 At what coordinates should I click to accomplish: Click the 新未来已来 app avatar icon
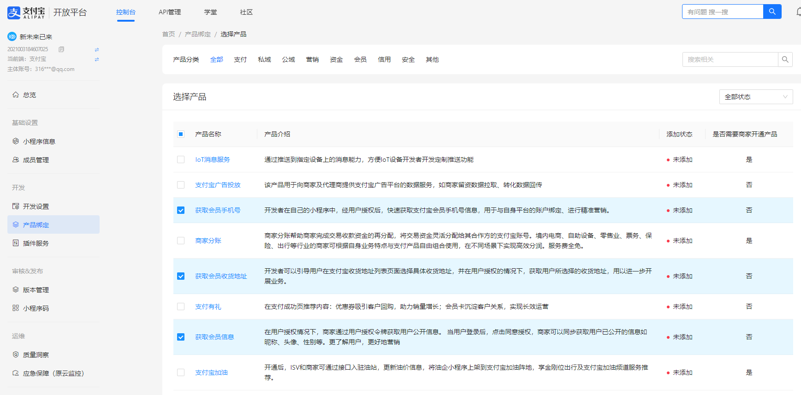click(12, 36)
